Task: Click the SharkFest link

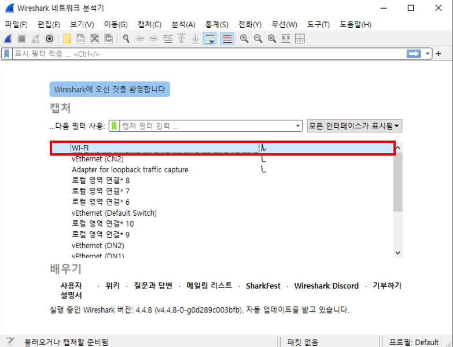Action: 263,286
